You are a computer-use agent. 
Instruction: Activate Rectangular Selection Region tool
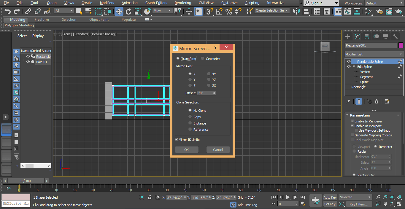pyautogui.click(x=99, y=11)
